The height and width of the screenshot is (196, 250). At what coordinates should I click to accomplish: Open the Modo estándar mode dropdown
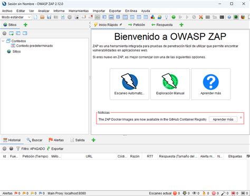pos(16,17)
